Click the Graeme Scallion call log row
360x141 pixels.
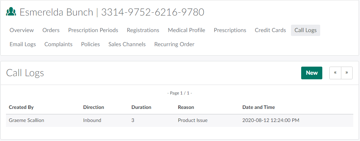pos(180,120)
